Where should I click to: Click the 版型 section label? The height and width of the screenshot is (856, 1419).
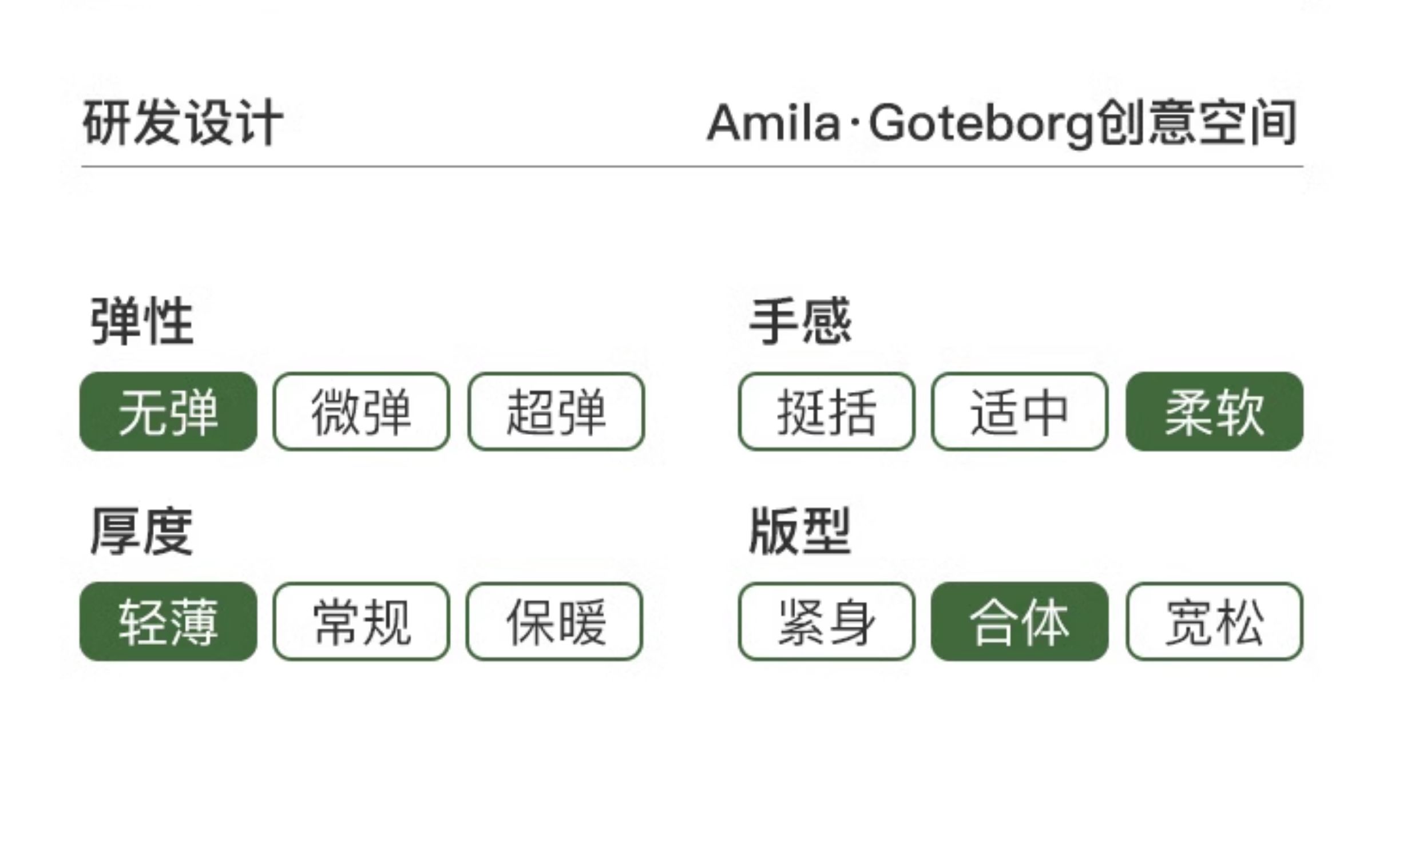(800, 531)
